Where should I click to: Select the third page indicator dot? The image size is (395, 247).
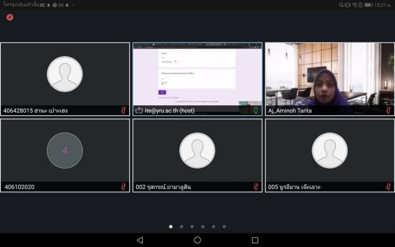click(x=192, y=227)
